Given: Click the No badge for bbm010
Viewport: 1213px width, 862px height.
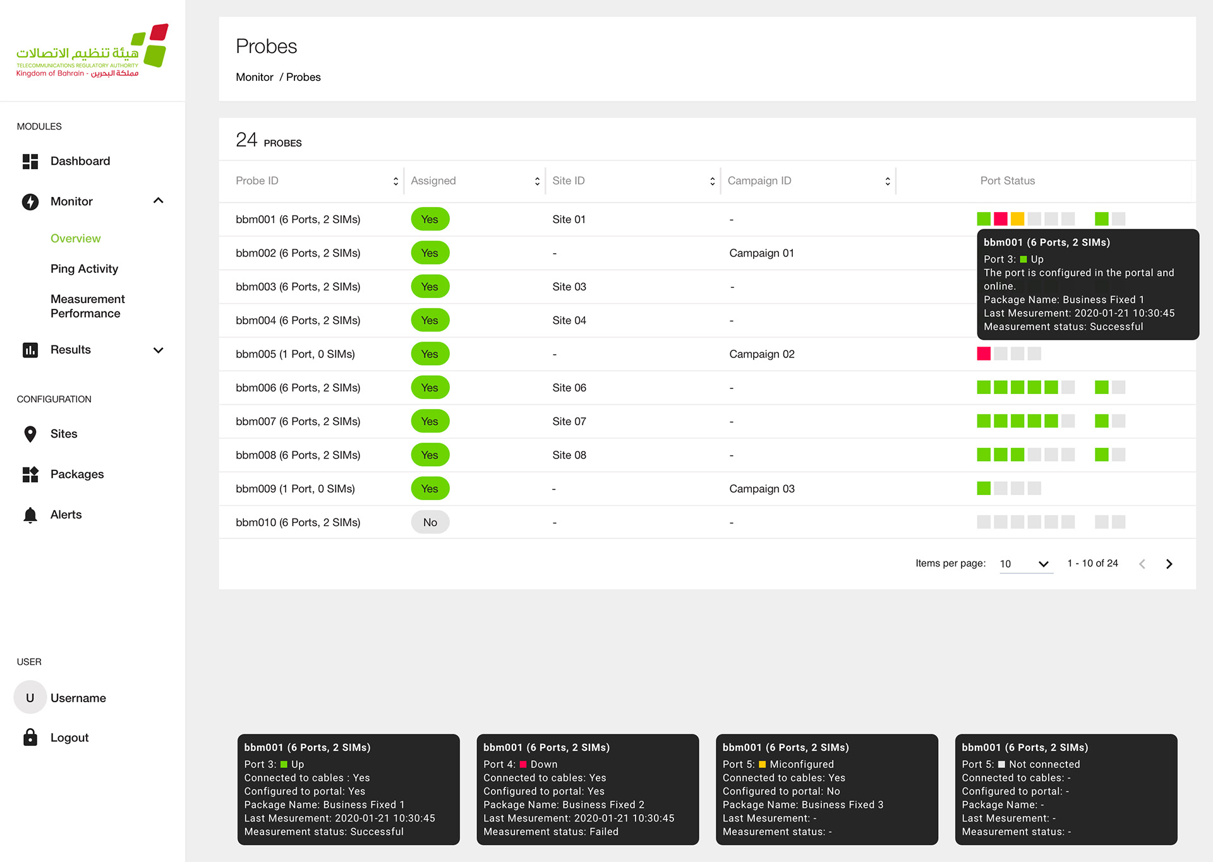Looking at the screenshot, I should (x=430, y=522).
